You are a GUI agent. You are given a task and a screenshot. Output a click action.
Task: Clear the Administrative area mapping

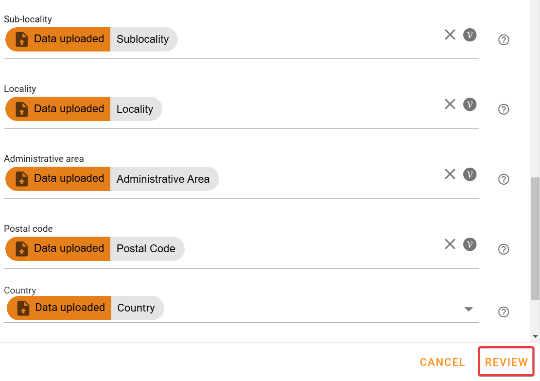[450, 174]
